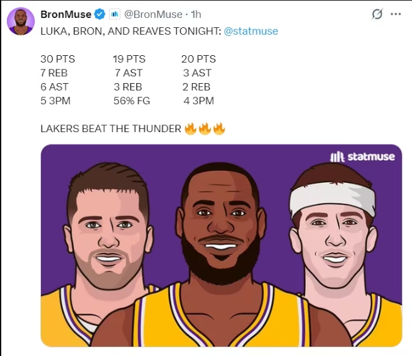Open the three-dot More options menu
The width and height of the screenshot is (412, 356).
point(395,14)
